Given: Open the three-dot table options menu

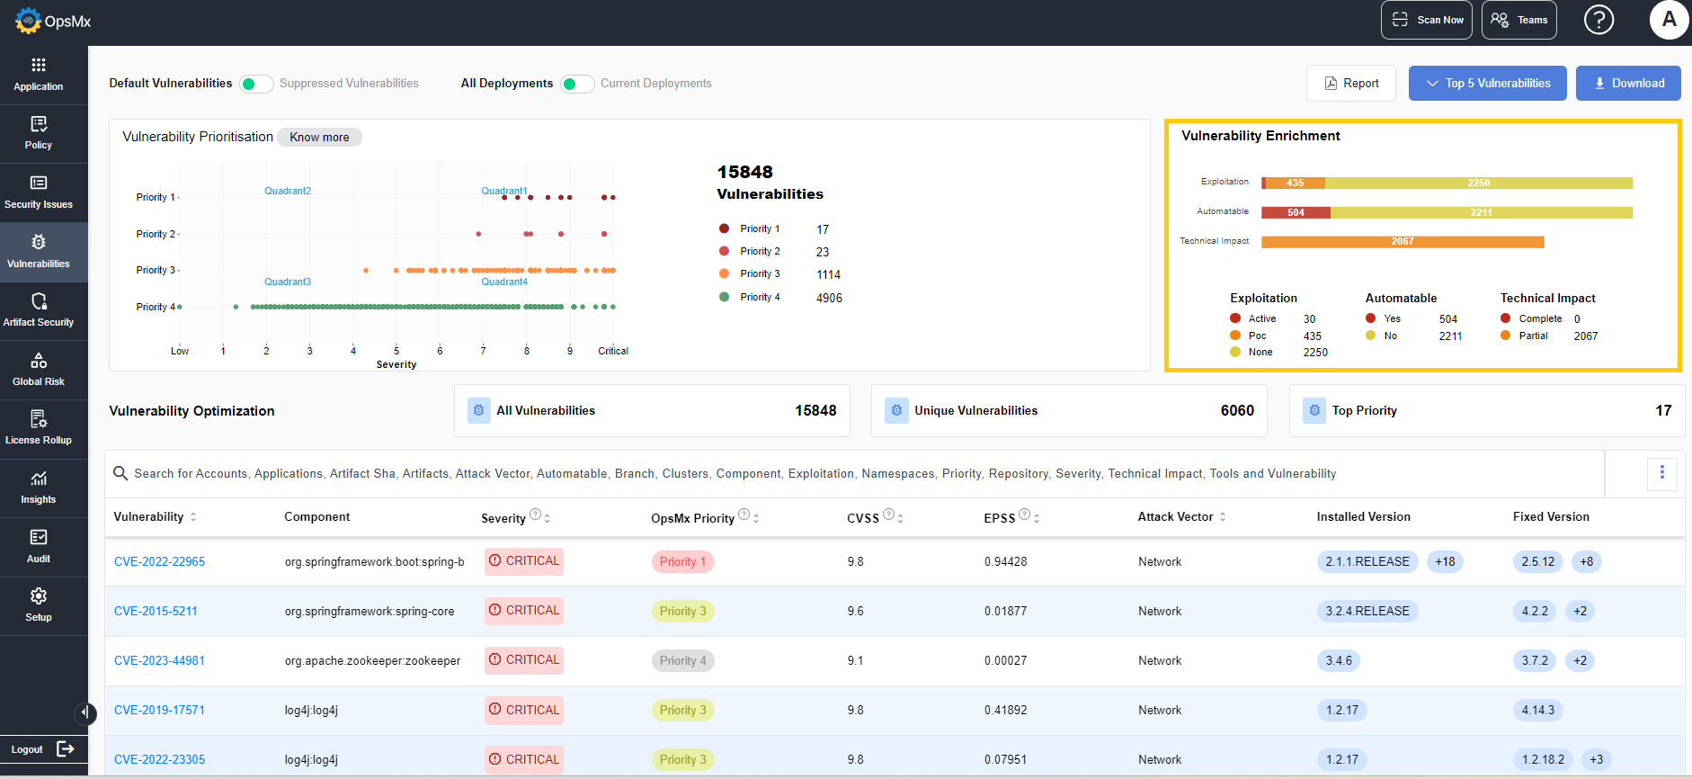Looking at the screenshot, I should coord(1661,473).
